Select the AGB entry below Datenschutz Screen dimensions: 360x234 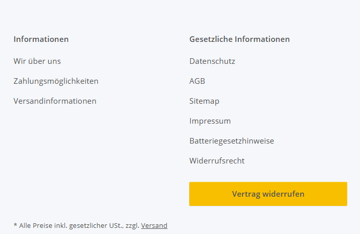point(197,81)
